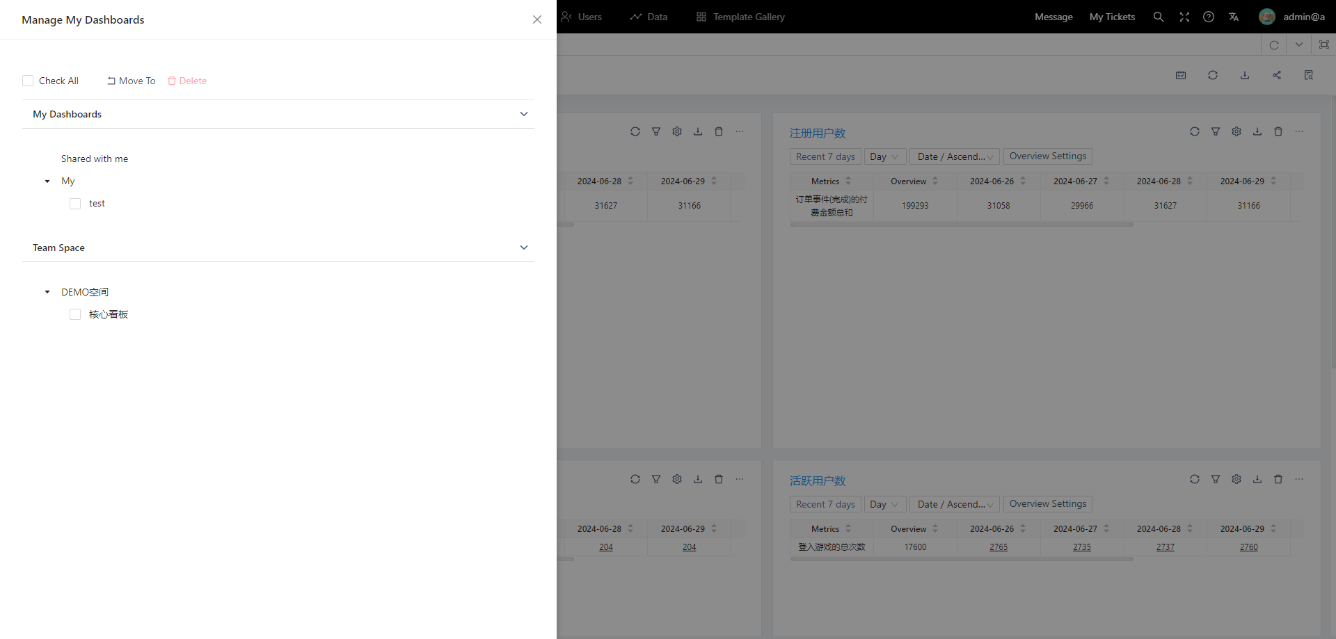1336x639 pixels.
Task: Open the Data menu
Action: click(649, 17)
